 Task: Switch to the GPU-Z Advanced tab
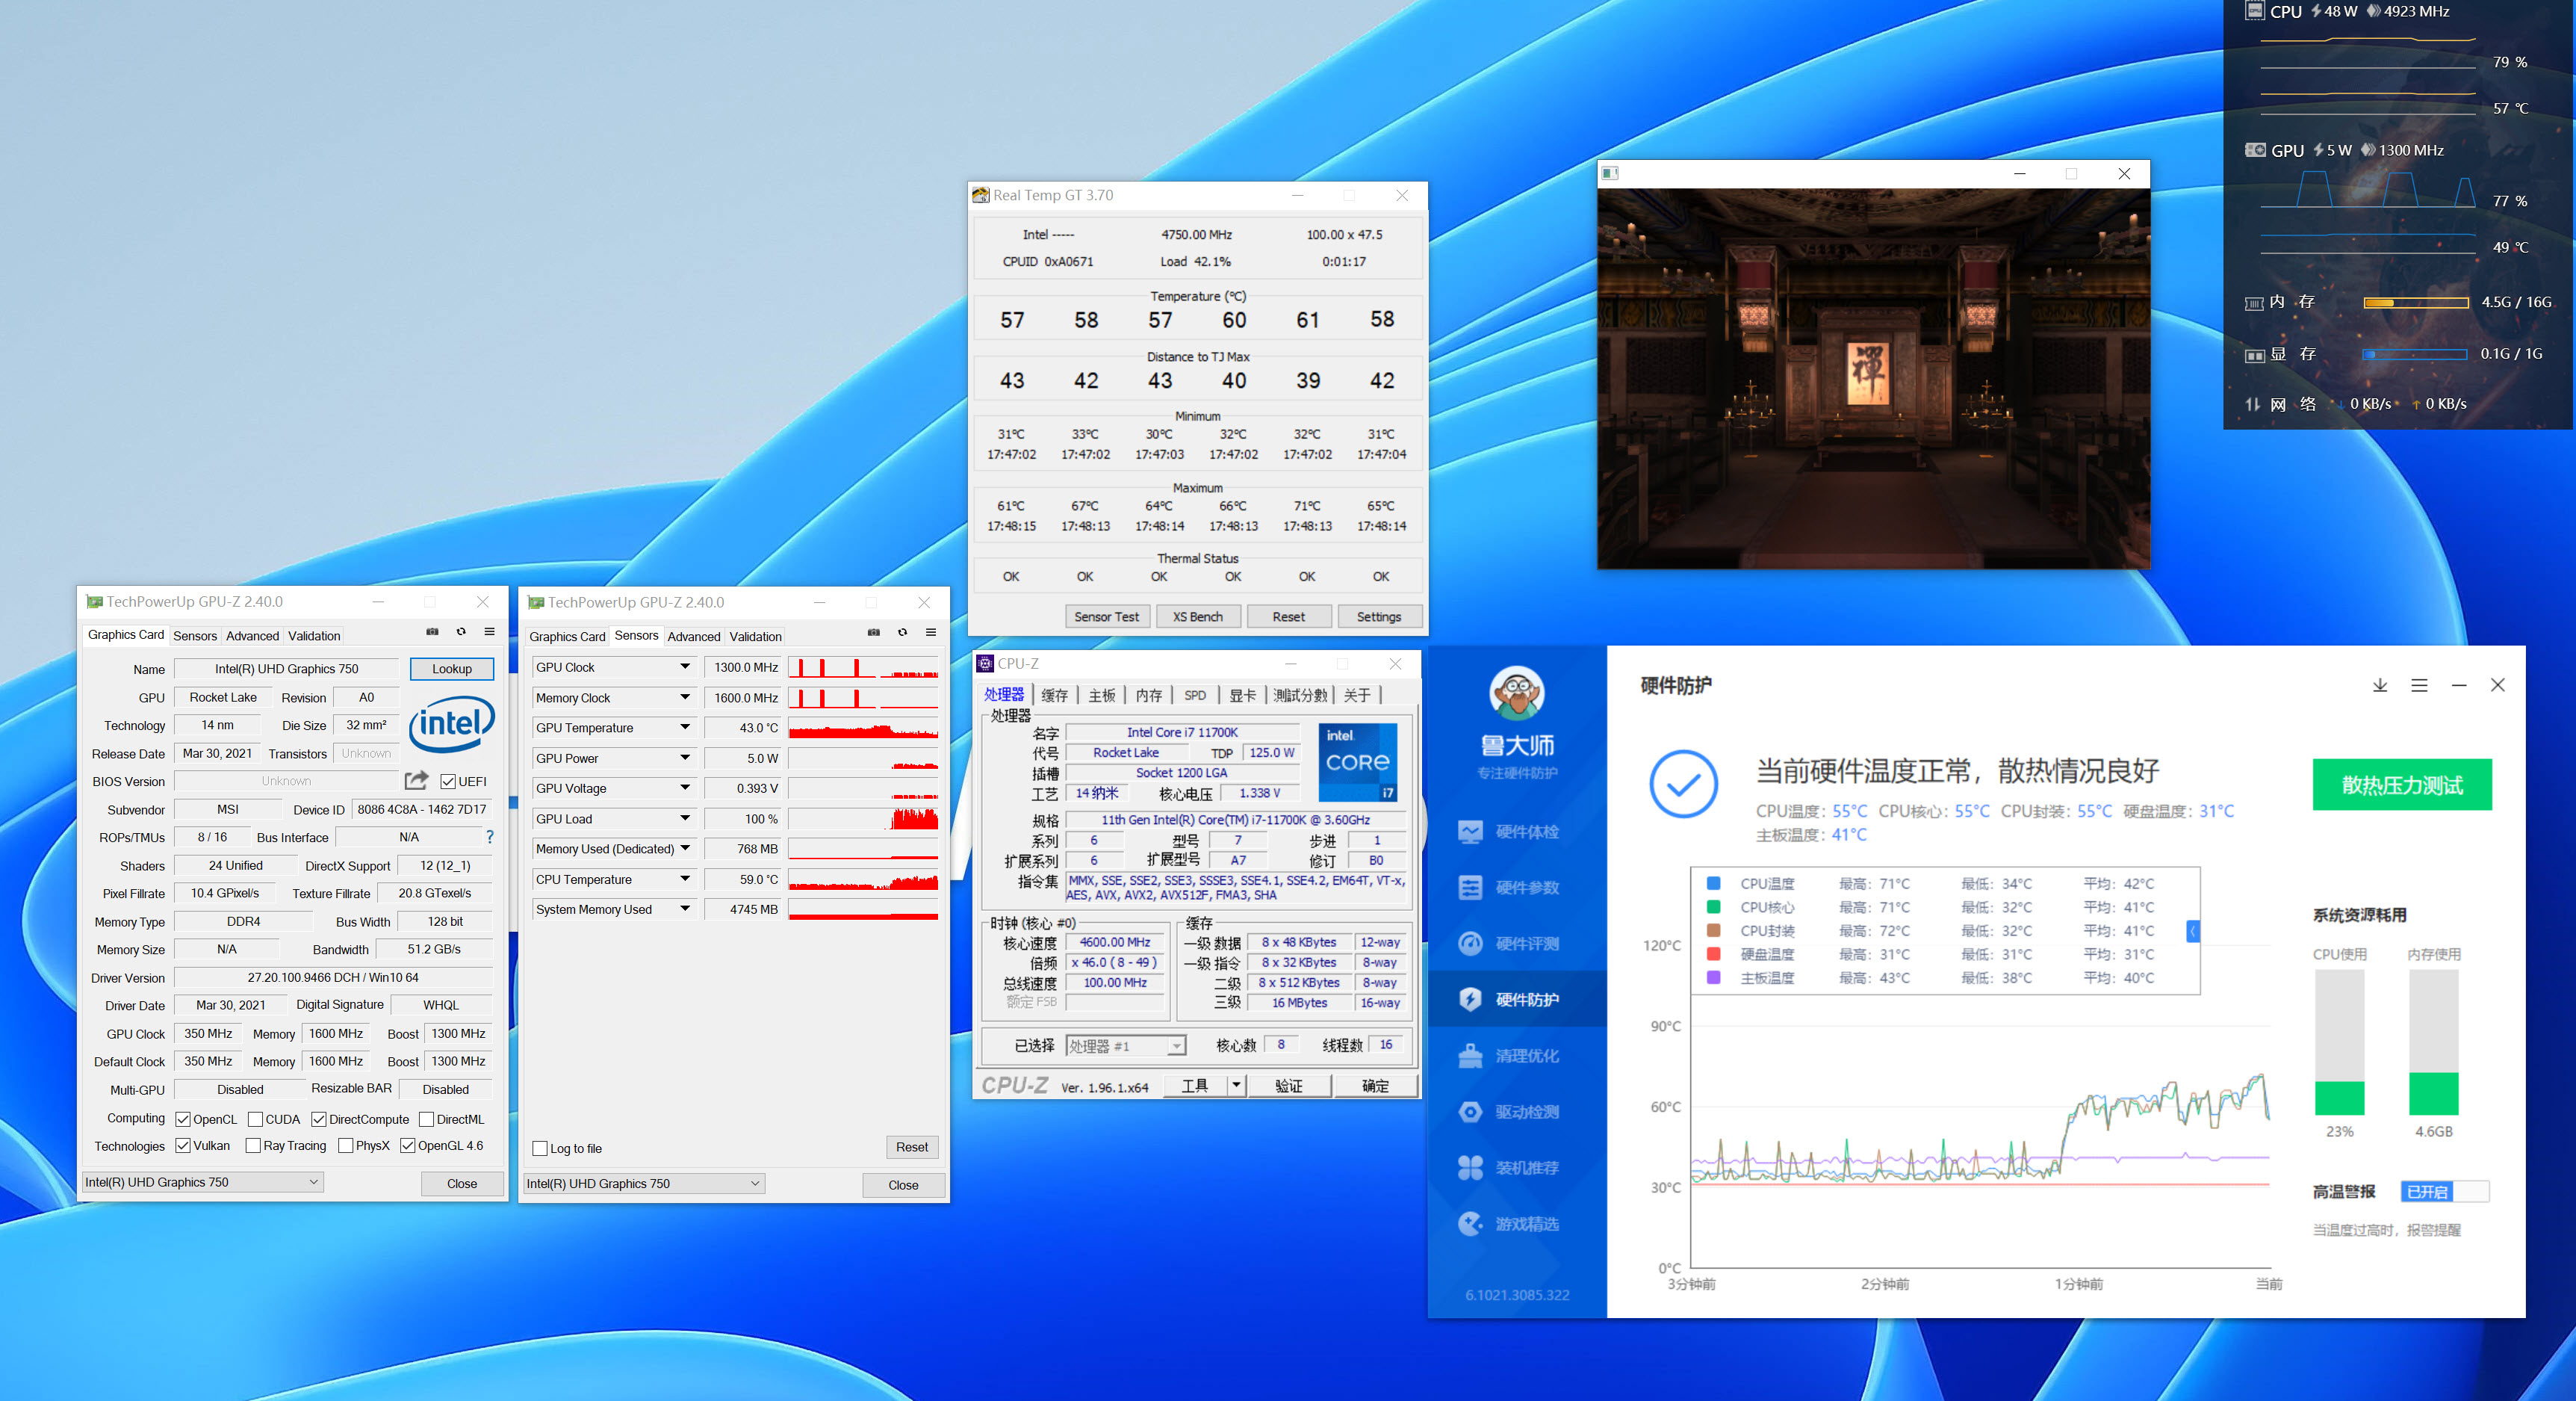click(252, 635)
